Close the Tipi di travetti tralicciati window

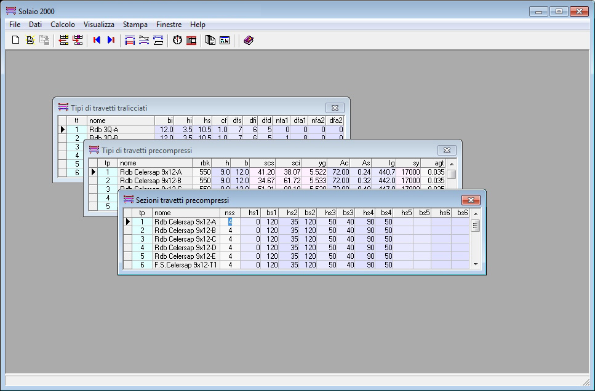pos(335,108)
